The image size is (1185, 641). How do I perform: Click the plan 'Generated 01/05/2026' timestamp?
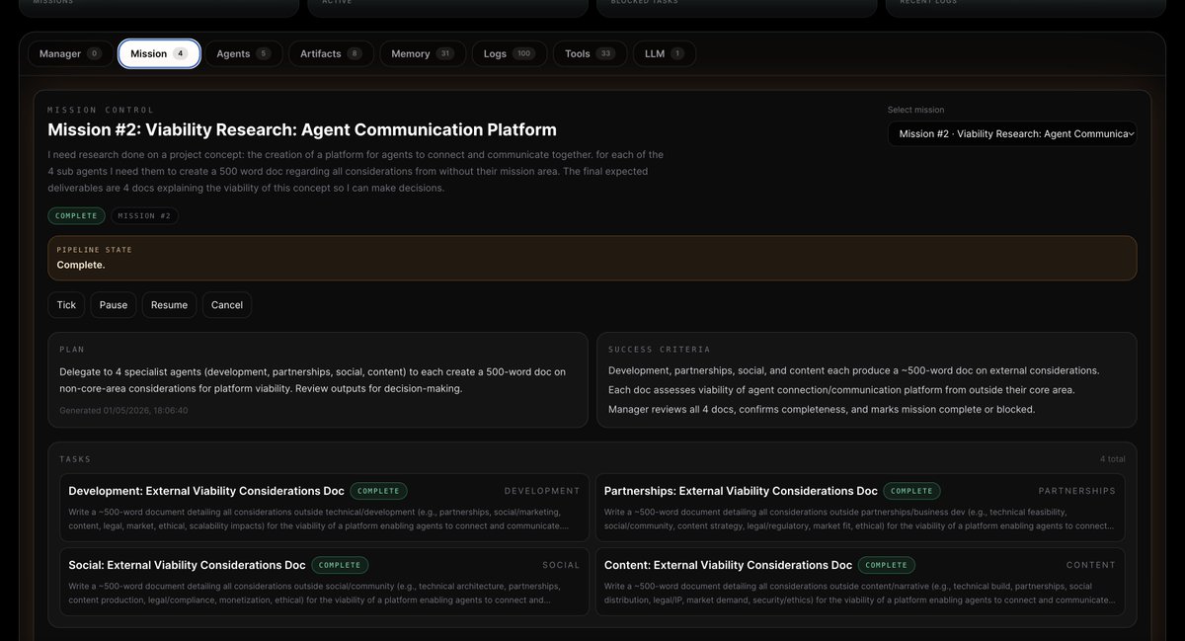coord(123,410)
